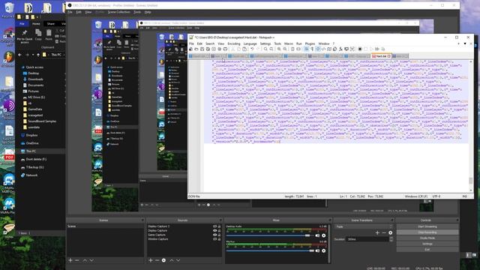
Task: Toggle visibility of Display Capture 2 source
Action: pos(214,226)
